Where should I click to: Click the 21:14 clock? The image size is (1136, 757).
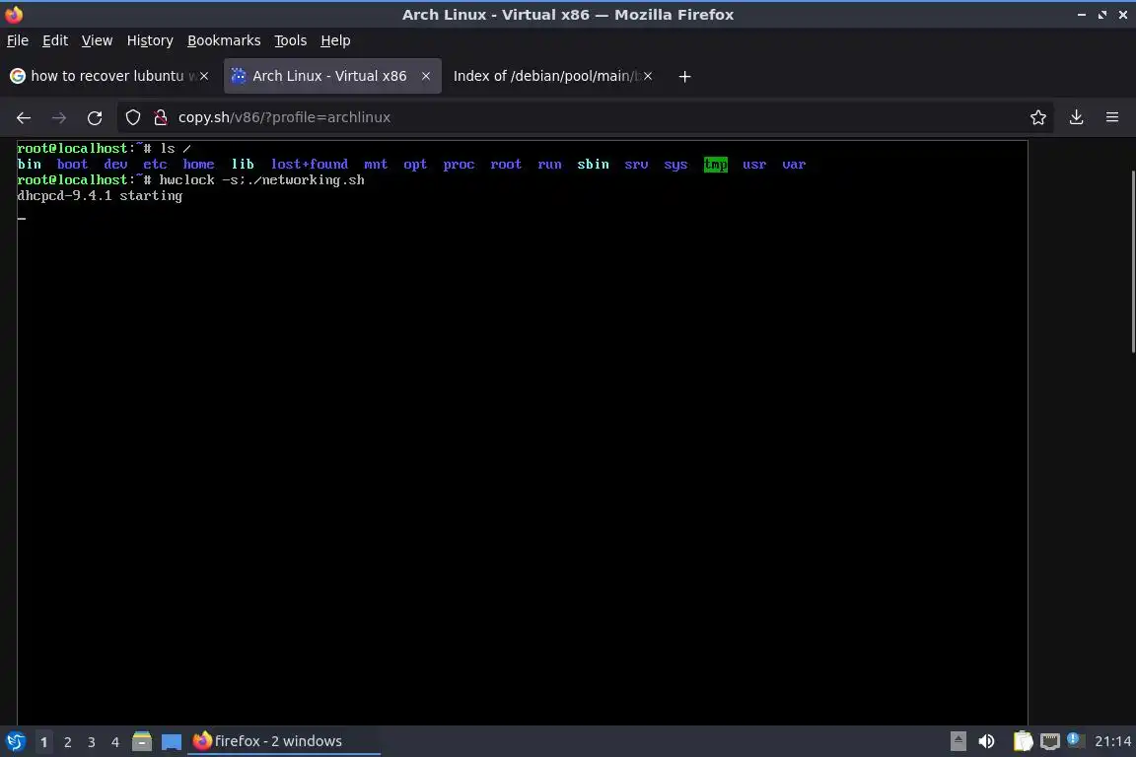[1112, 741]
